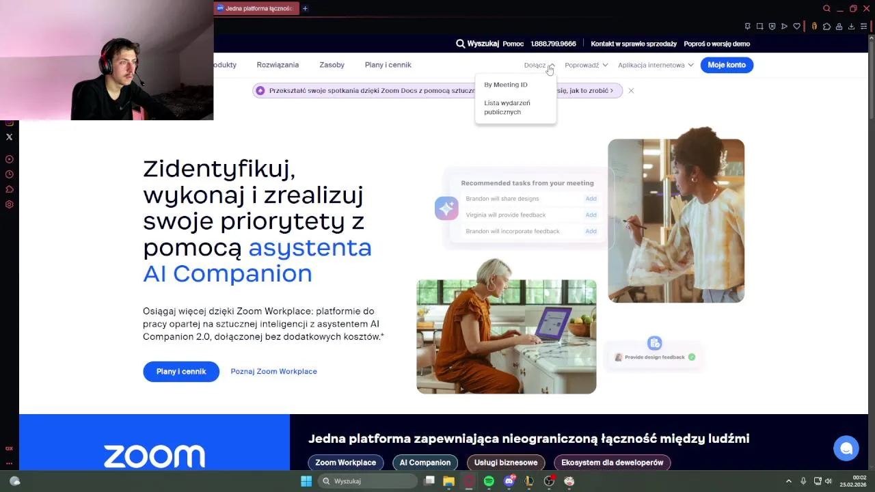The height and width of the screenshot is (492, 875).
Task: Open the Zasoby navigation menu
Action: coord(332,65)
